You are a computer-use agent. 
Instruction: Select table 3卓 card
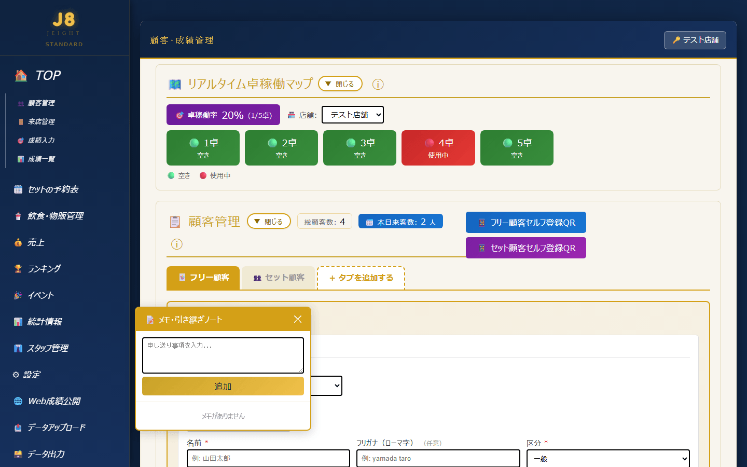pyautogui.click(x=359, y=148)
